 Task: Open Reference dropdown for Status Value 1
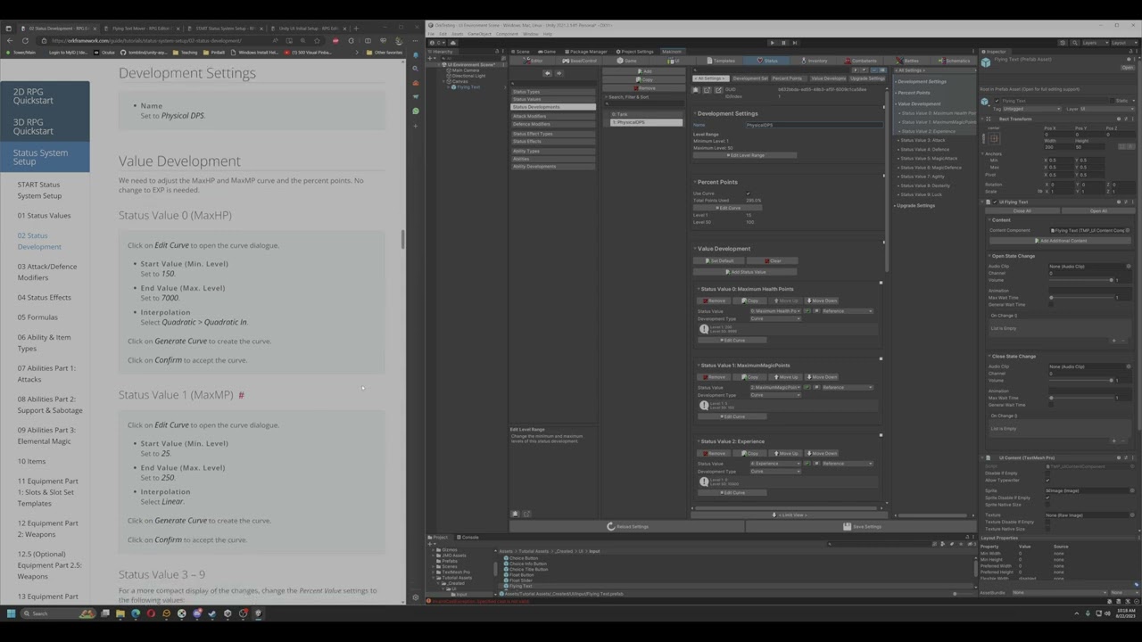click(847, 387)
